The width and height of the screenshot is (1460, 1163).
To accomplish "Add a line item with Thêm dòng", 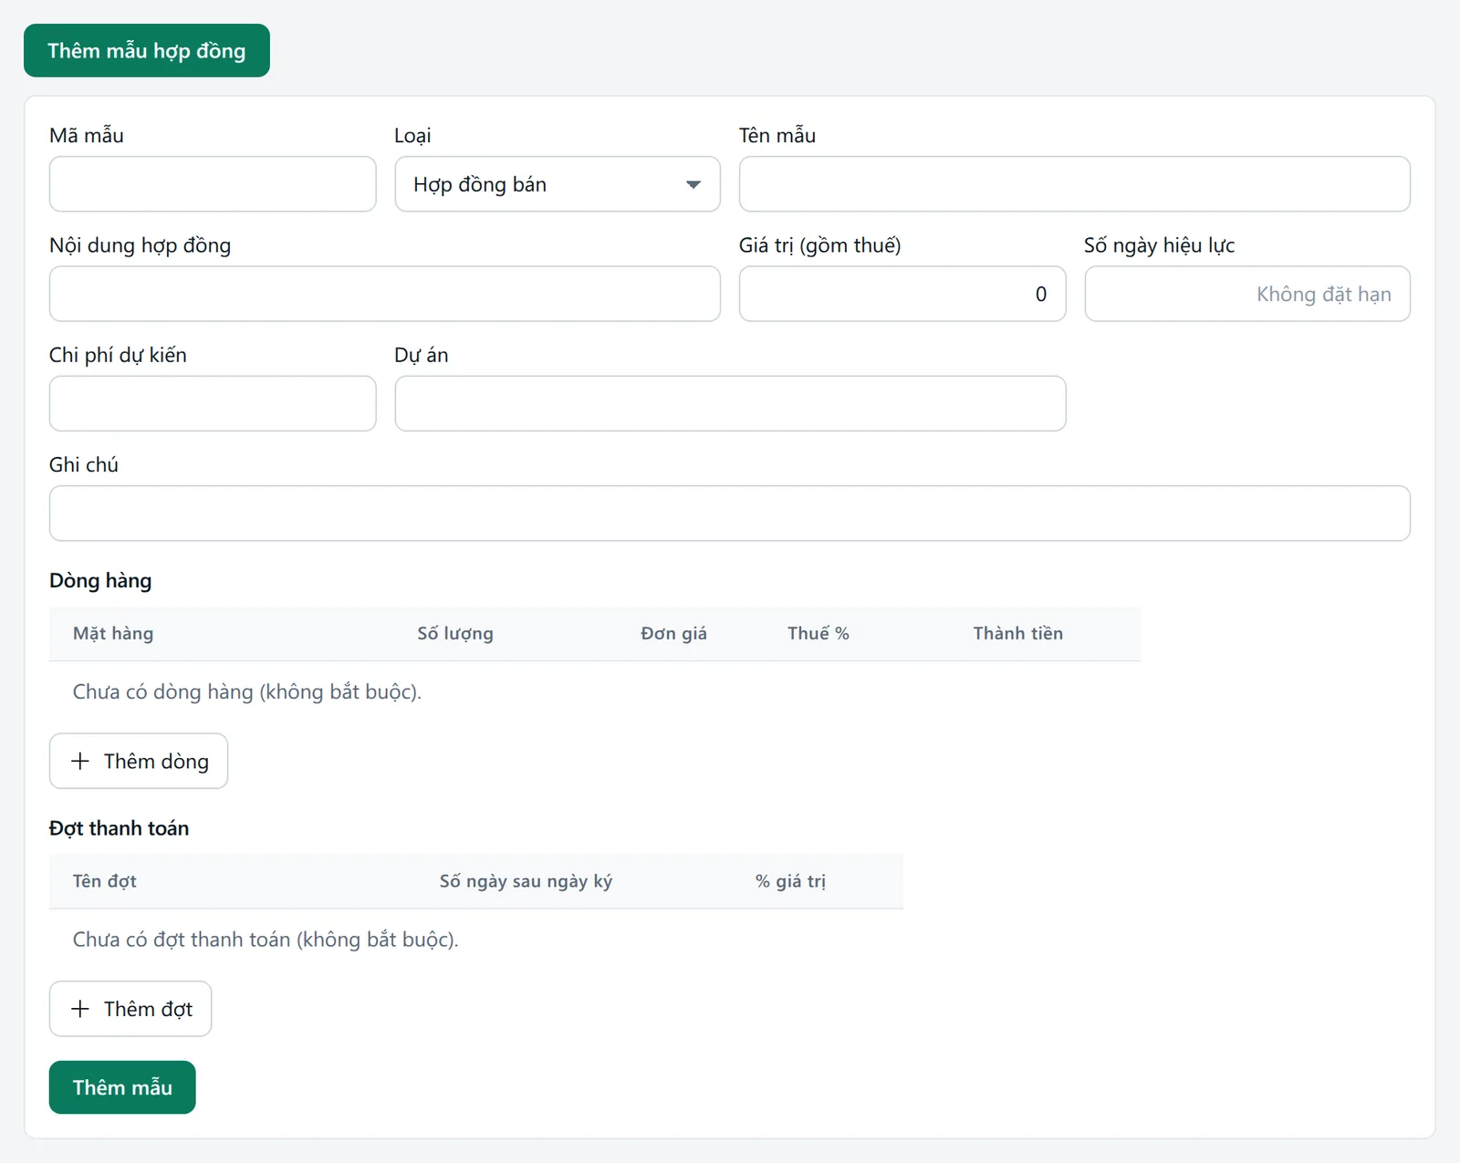I will 139,761.
